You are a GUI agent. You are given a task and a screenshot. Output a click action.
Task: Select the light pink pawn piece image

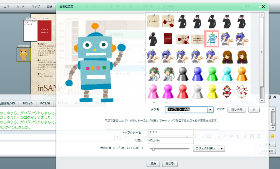(x=153, y=91)
